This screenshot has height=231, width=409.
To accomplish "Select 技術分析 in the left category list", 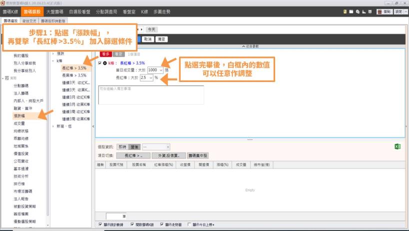I will pyautogui.click(x=21, y=176).
